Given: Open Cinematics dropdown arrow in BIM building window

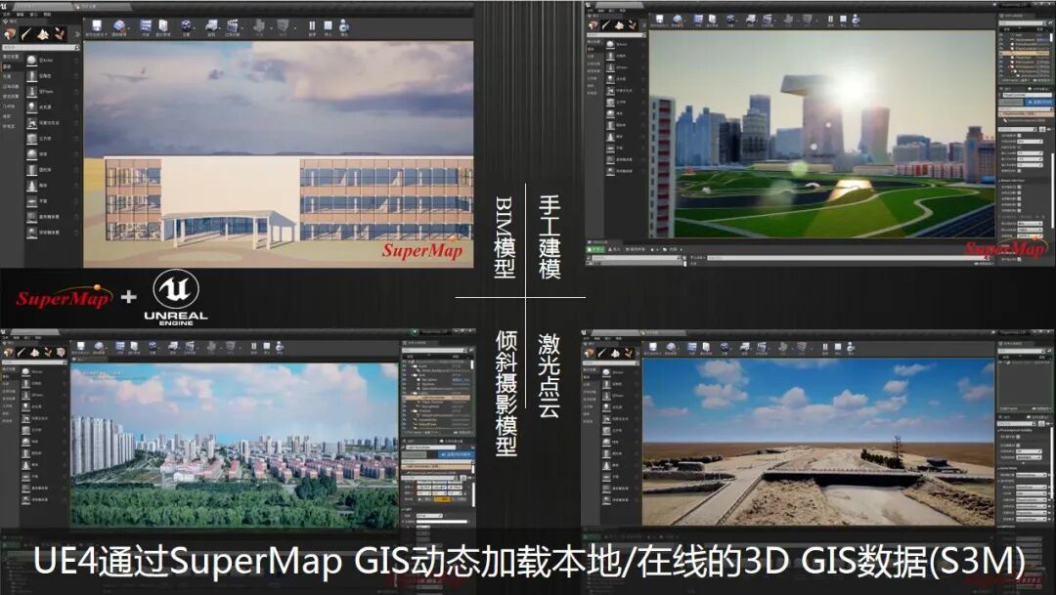Looking at the screenshot, I should click(242, 28).
